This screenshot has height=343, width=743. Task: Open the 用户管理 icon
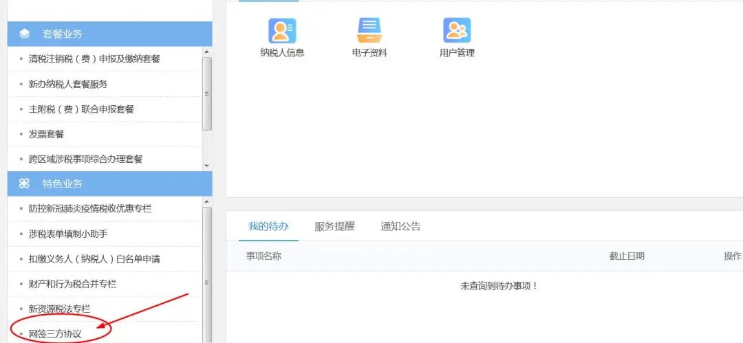[457, 31]
